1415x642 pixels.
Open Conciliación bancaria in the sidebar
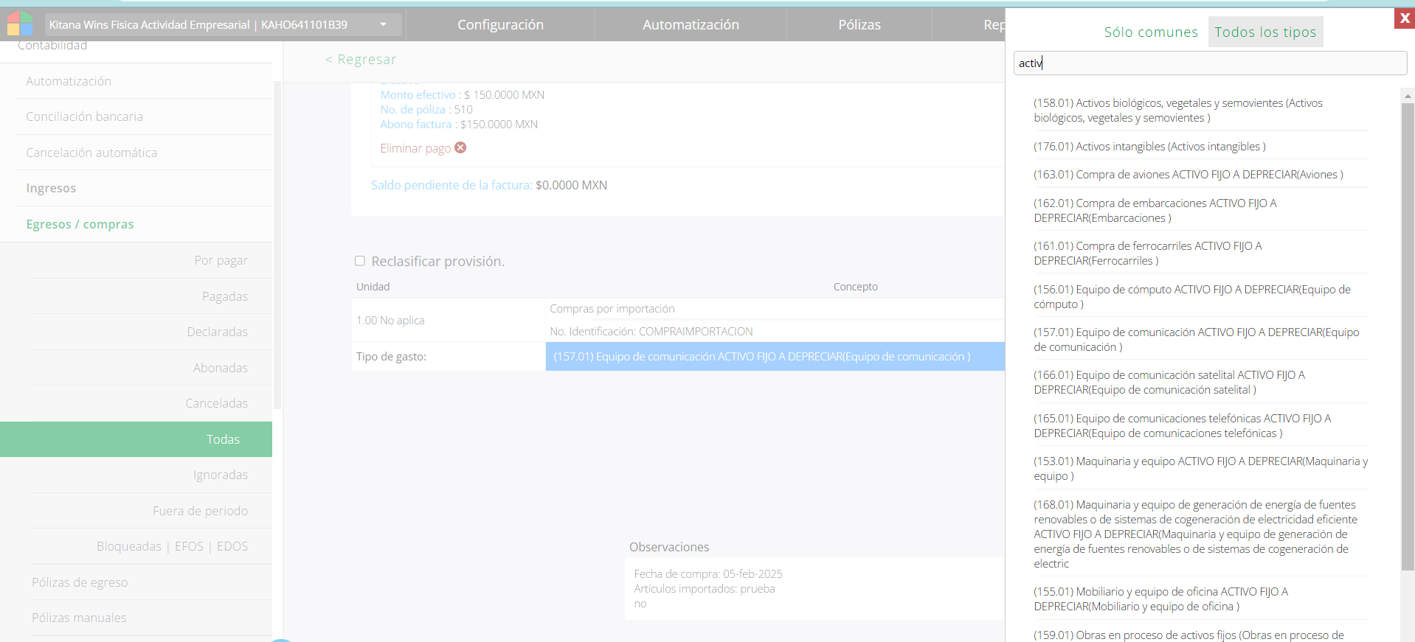[84, 116]
